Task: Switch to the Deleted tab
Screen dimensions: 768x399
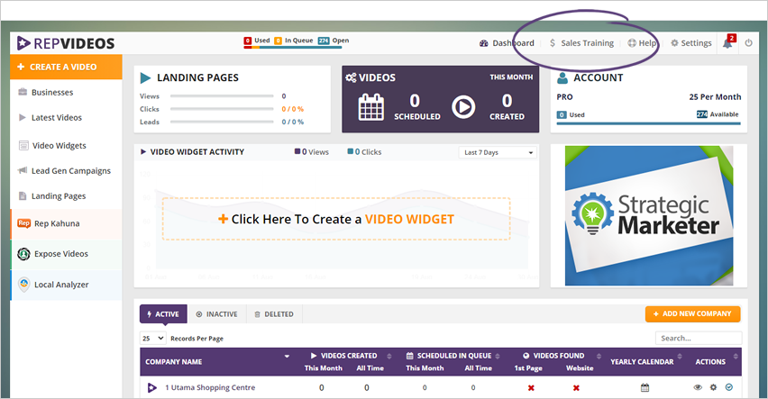Action: [x=274, y=314]
